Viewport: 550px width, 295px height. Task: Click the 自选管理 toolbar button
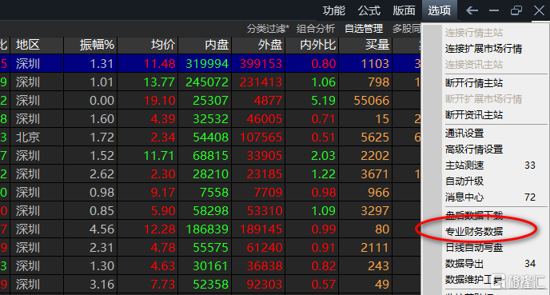(x=364, y=29)
